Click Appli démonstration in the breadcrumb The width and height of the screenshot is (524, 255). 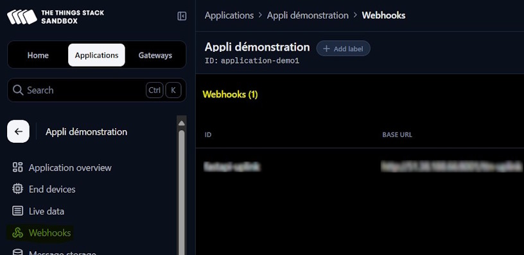coord(308,15)
